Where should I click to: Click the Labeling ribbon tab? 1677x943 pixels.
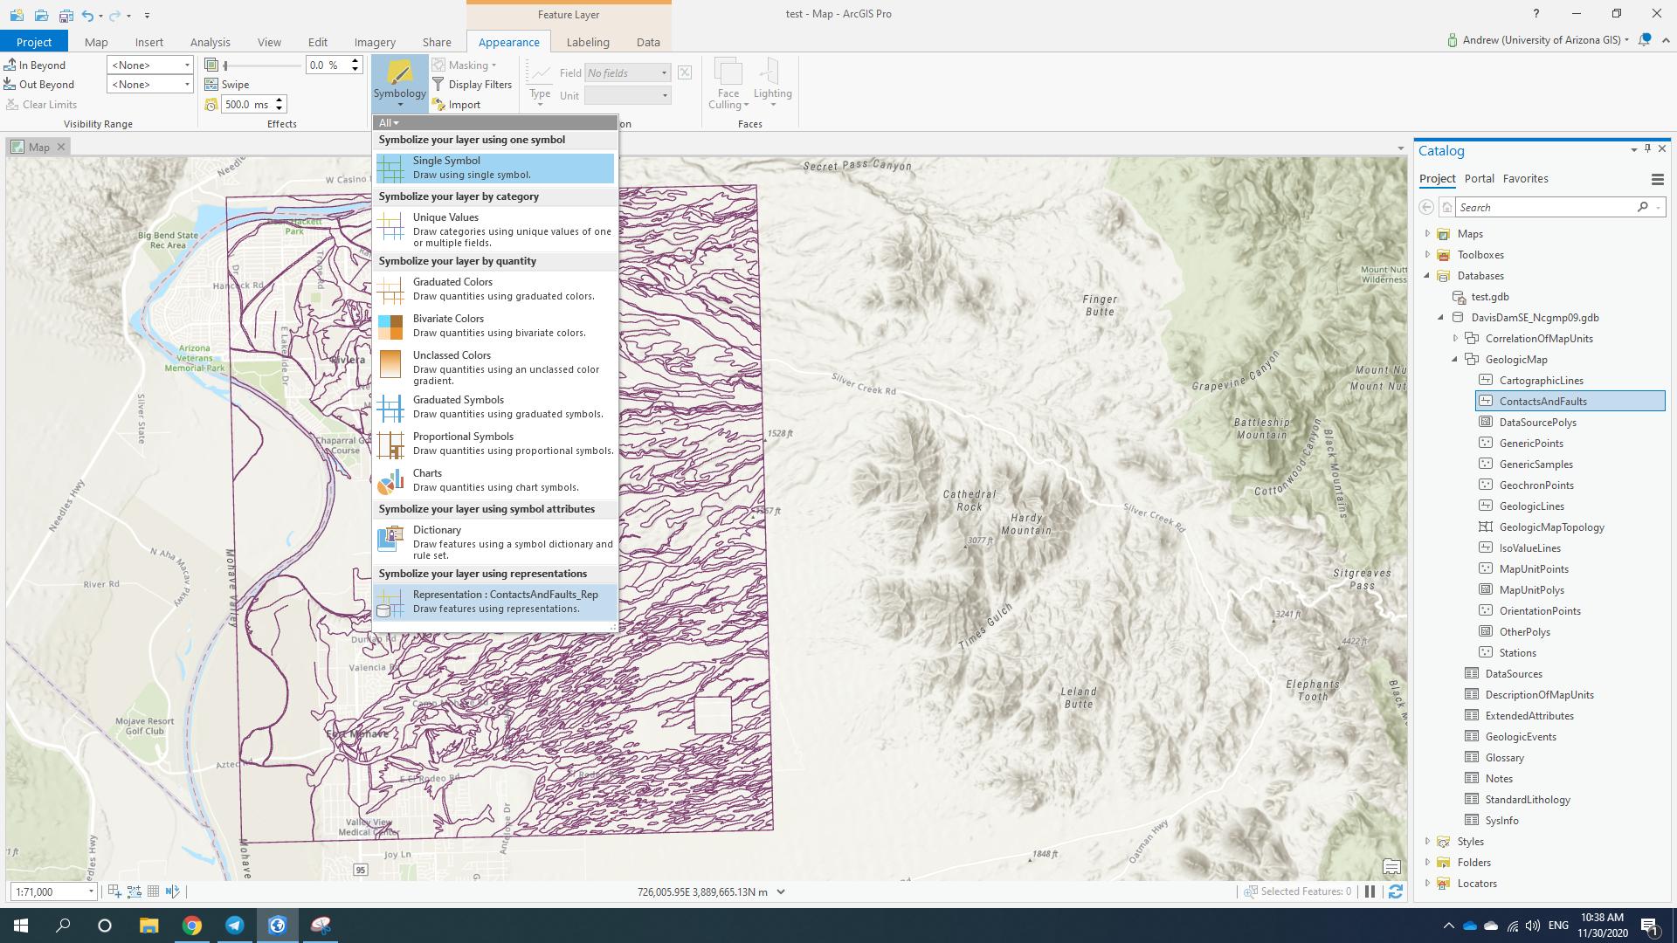point(588,41)
